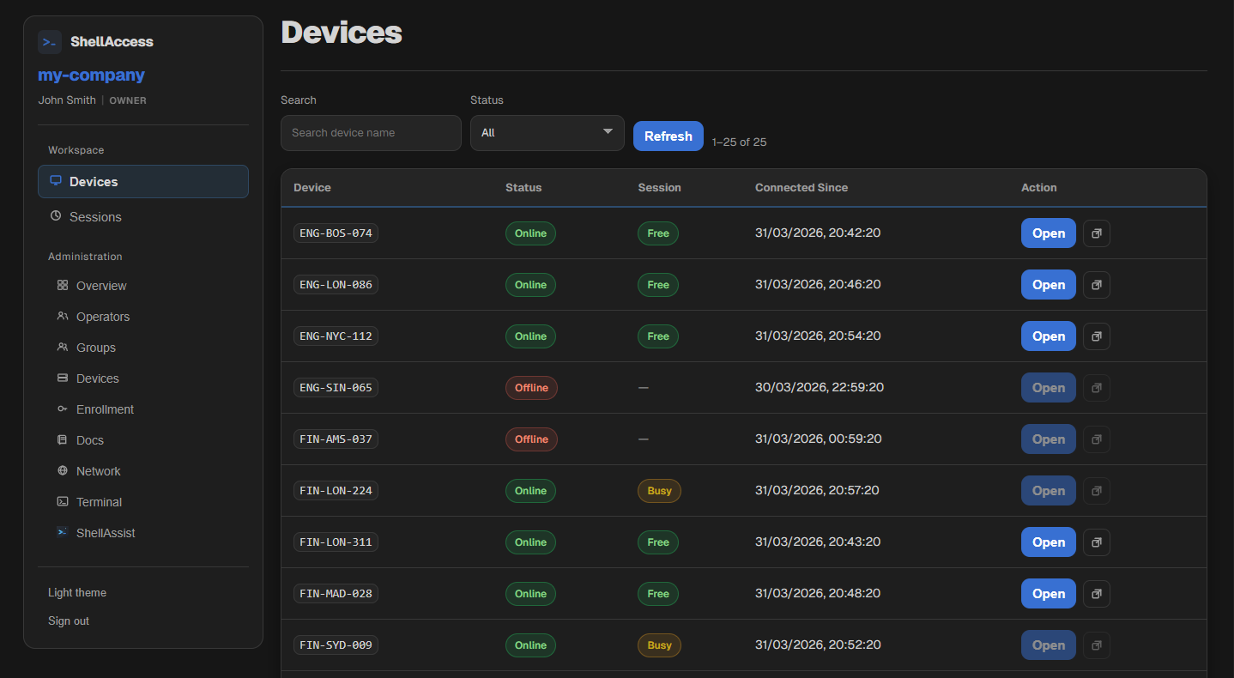Click the ShellAccess terminal logo icon
1234x678 pixels.
click(x=50, y=41)
